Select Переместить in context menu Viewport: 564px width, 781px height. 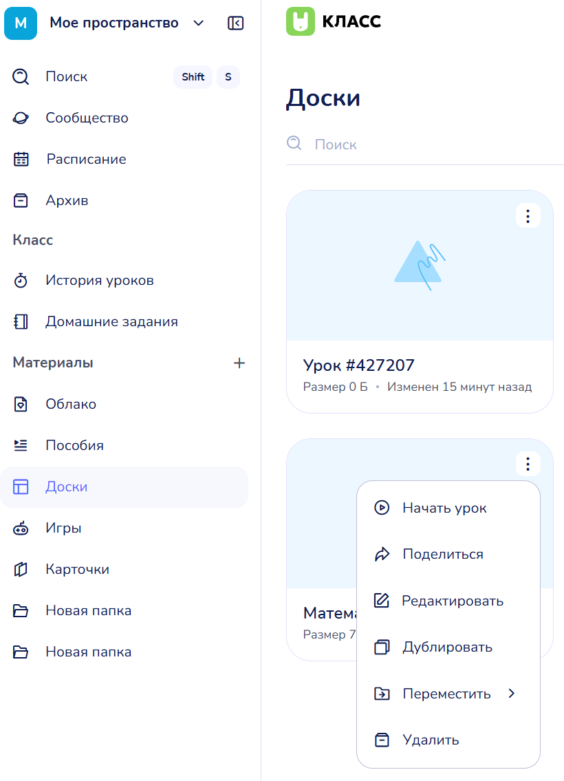point(448,694)
